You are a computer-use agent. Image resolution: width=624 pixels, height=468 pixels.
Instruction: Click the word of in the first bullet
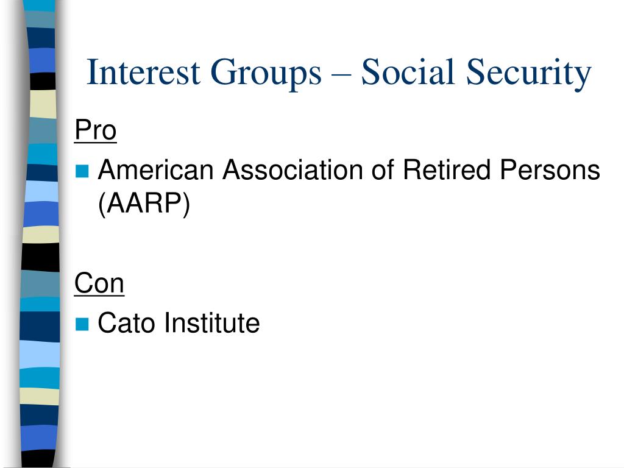click(x=383, y=170)
